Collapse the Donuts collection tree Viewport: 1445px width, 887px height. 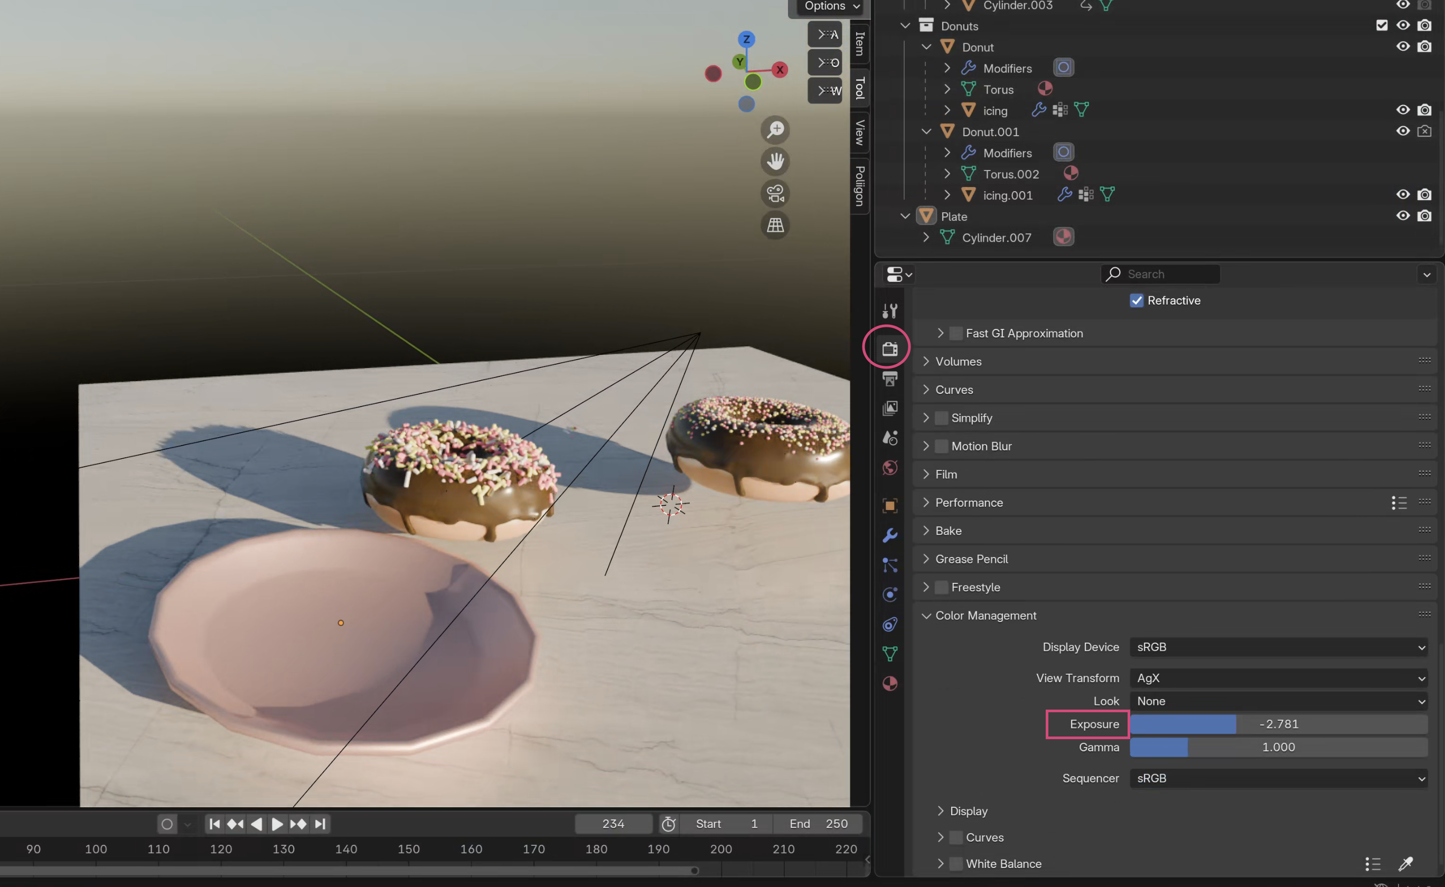[x=905, y=26]
